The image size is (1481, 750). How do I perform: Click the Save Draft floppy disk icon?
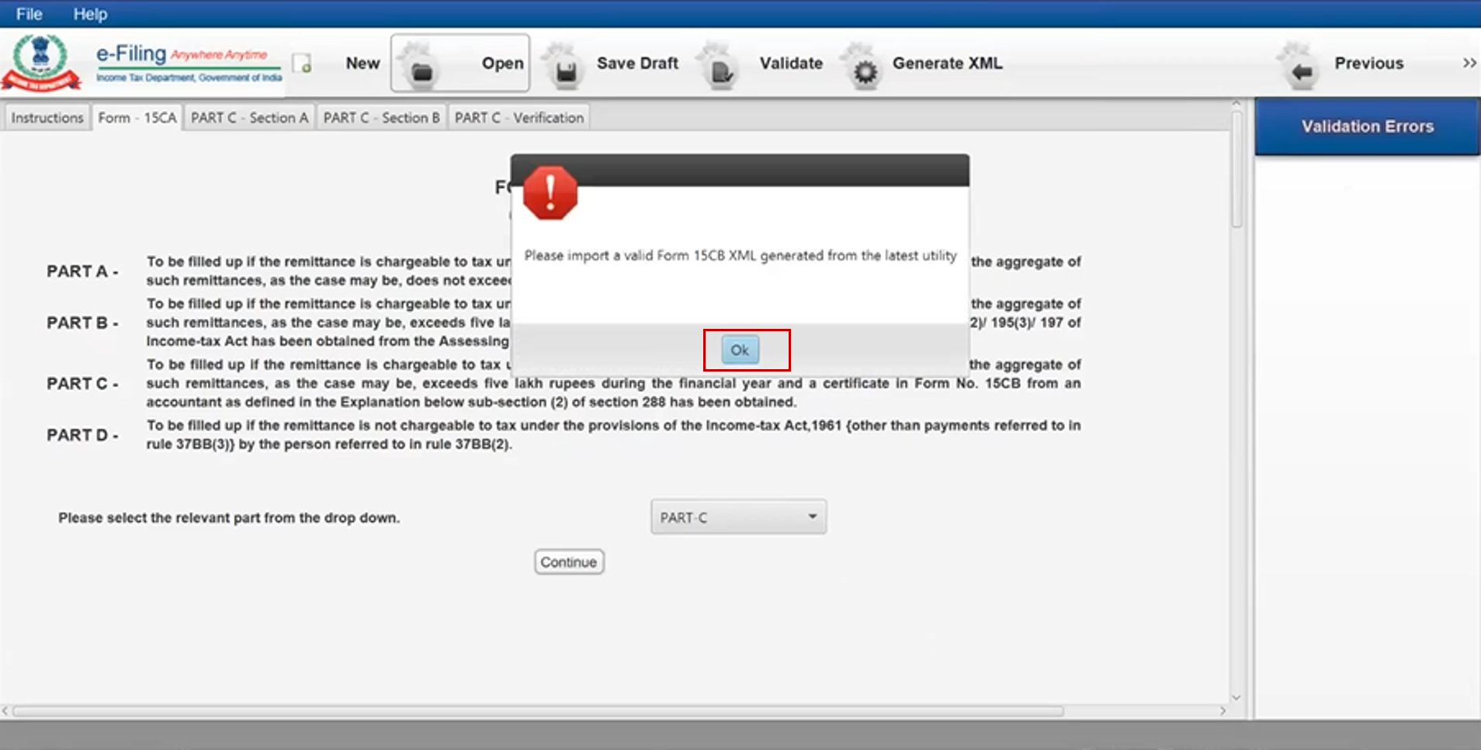[x=566, y=71]
